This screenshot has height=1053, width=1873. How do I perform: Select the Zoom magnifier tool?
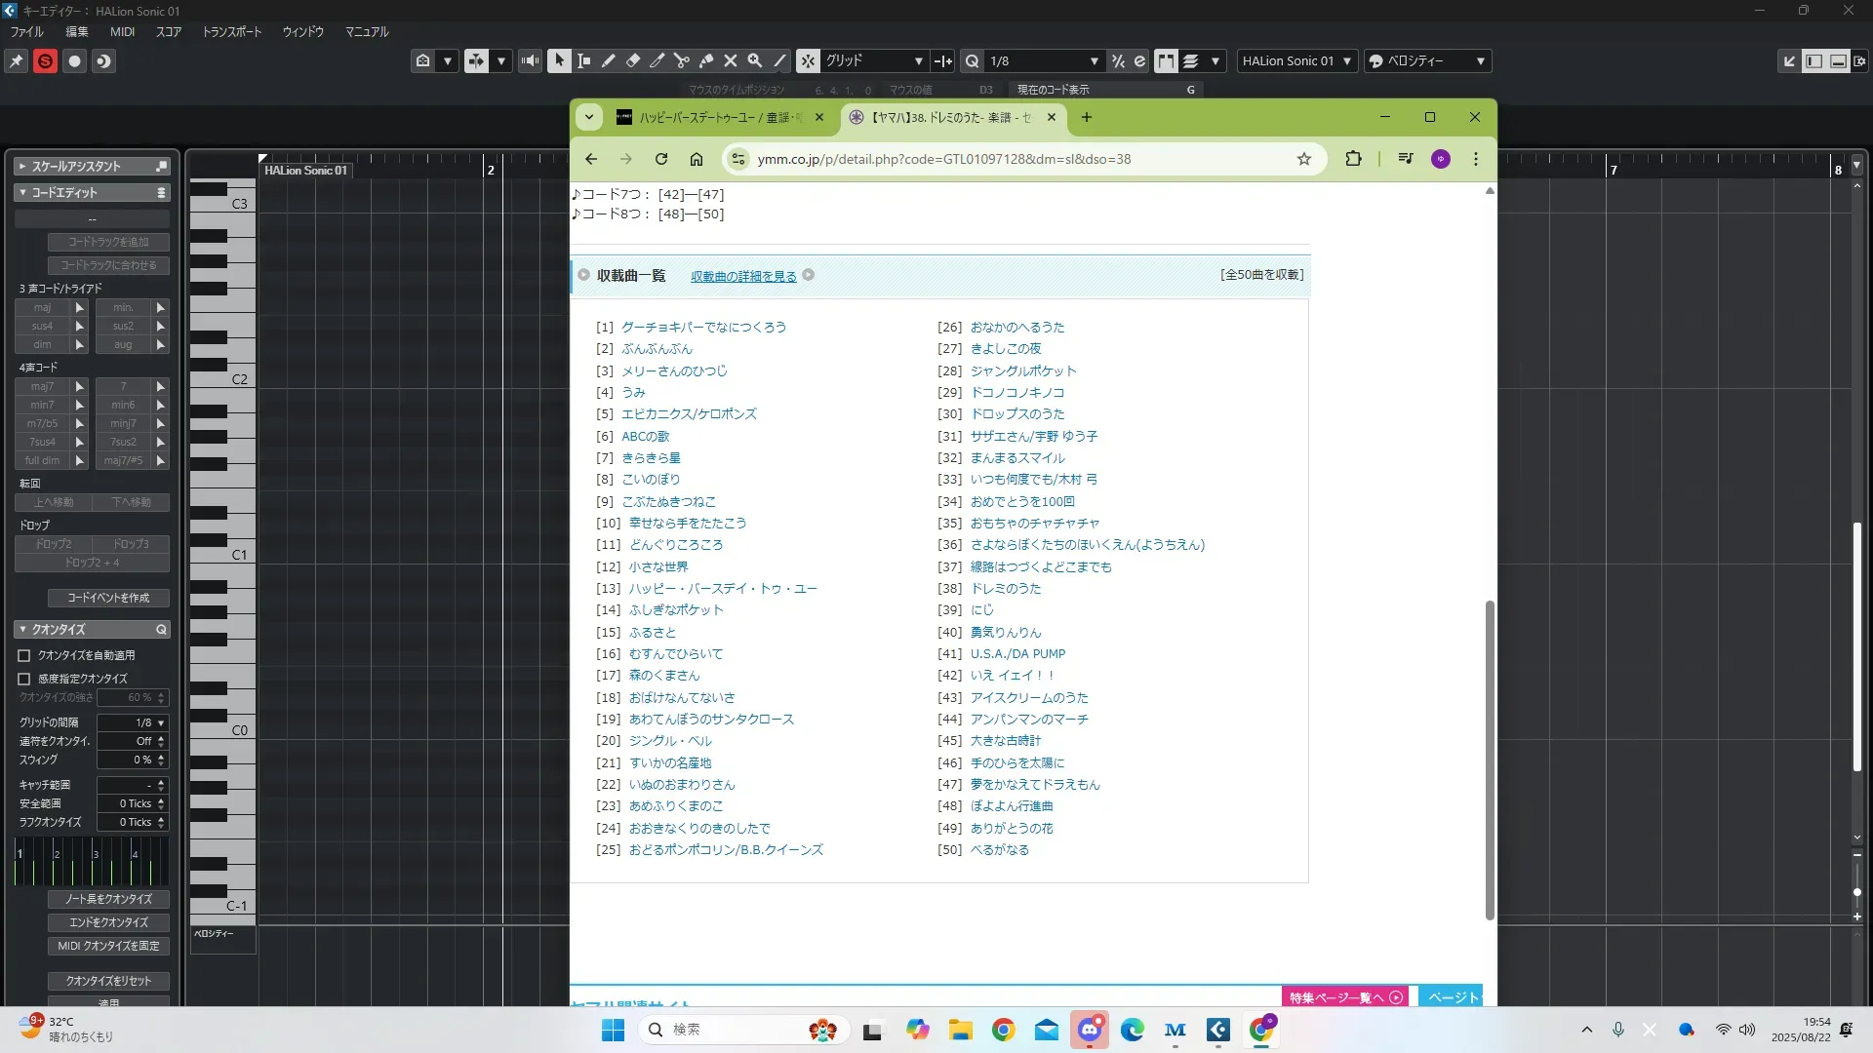755,60
